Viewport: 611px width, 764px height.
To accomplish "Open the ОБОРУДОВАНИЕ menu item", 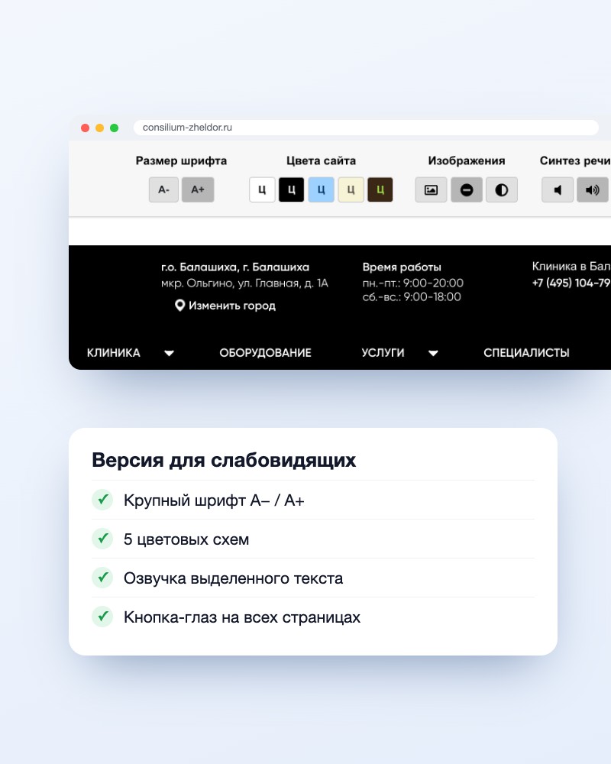I will [x=265, y=353].
